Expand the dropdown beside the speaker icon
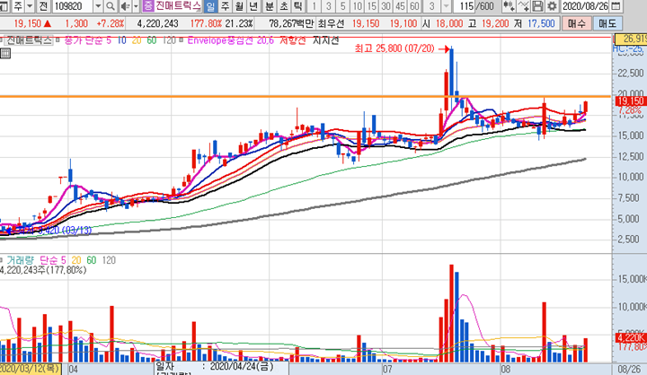This screenshot has width=647, height=375. pos(136,6)
